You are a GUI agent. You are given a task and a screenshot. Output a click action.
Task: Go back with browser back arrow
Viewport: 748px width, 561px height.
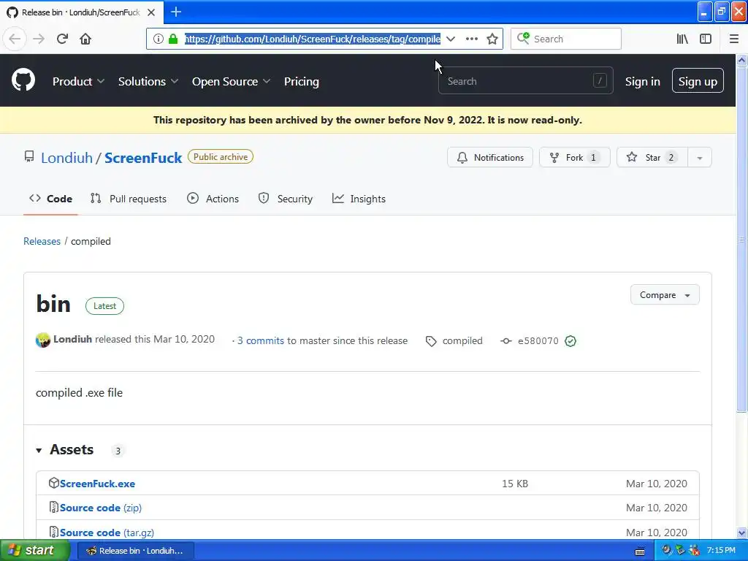point(15,39)
